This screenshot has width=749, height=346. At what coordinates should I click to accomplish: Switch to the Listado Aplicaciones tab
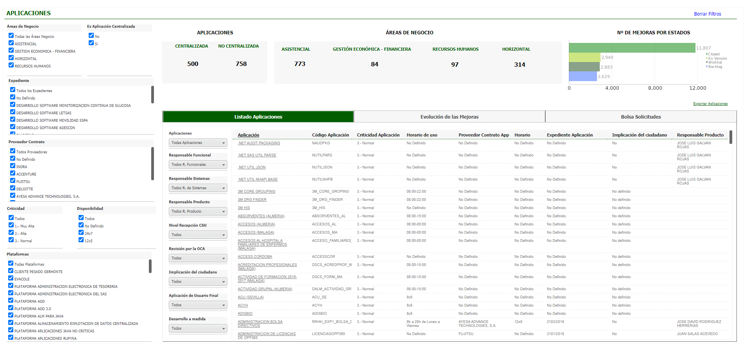pos(258,117)
